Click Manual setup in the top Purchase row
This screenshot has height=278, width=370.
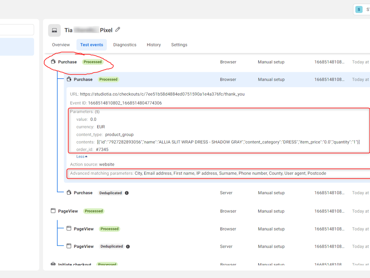click(271, 62)
